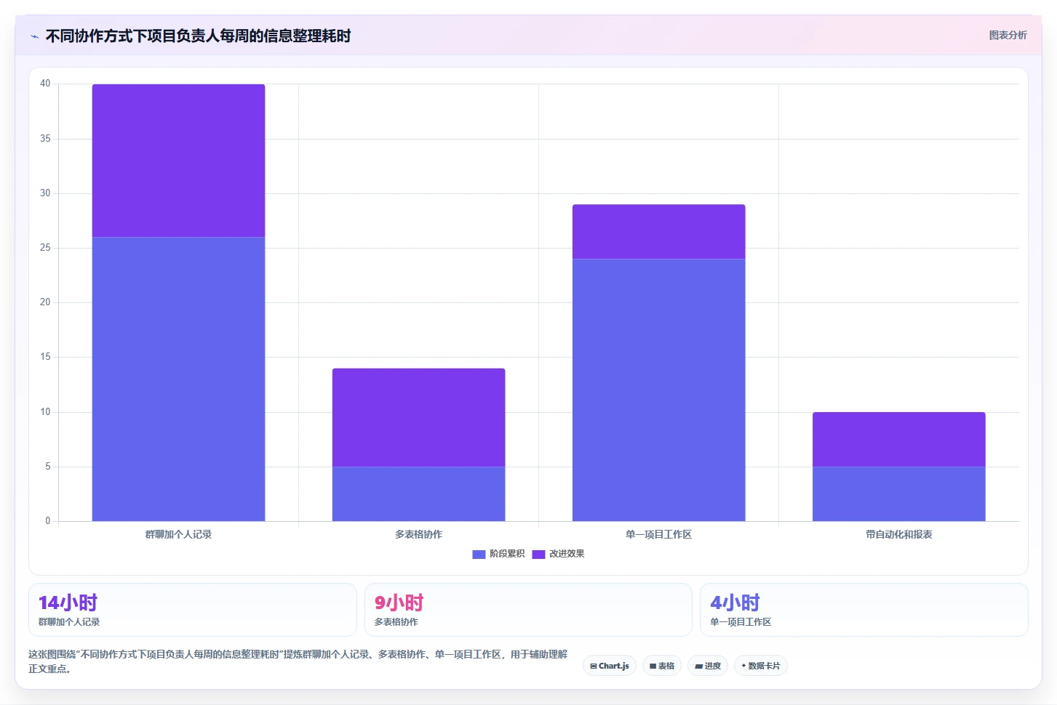The width and height of the screenshot is (1057, 705).
Task: Click the description paragraph below the cards
Action: point(298,661)
